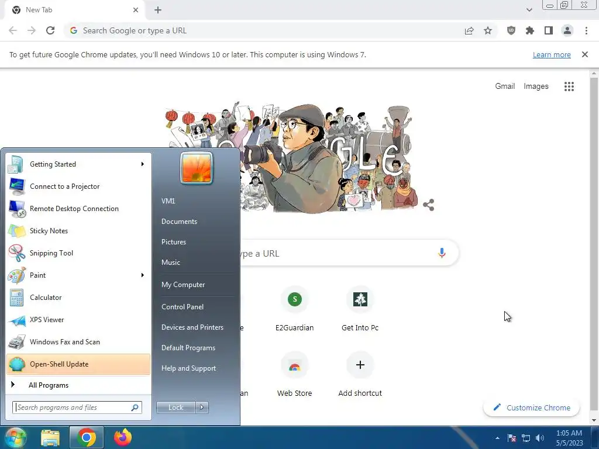Expand the Getting Started submenu arrow

point(143,164)
